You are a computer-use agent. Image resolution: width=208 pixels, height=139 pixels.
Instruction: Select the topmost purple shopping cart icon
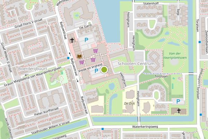coord(96,51)
